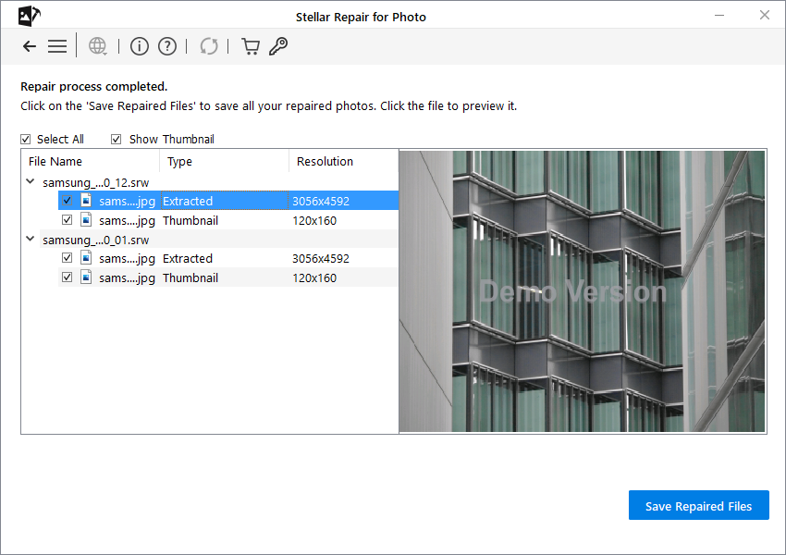Click the Resolution column header

[325, 162]
